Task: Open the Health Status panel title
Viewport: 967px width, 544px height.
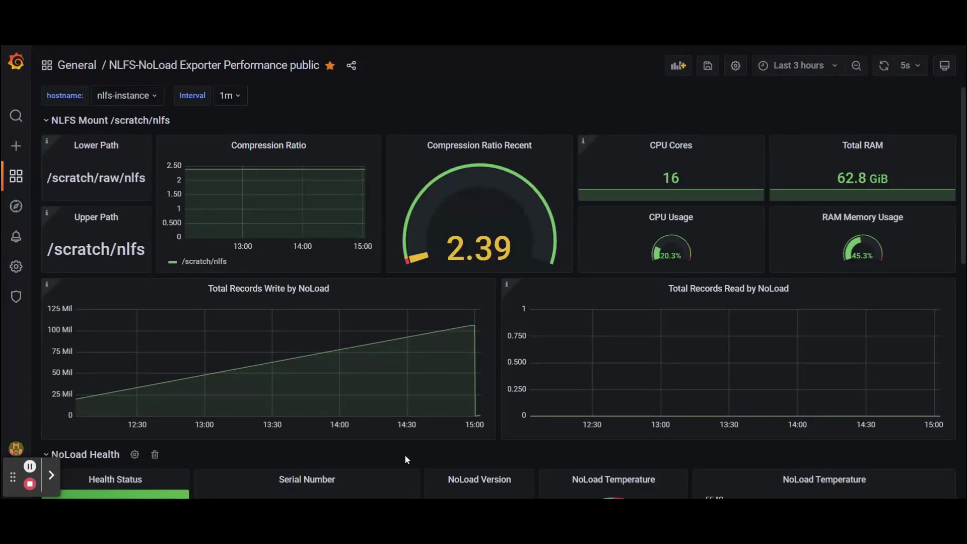Action: pyautogui.click(x=115, y=480)
